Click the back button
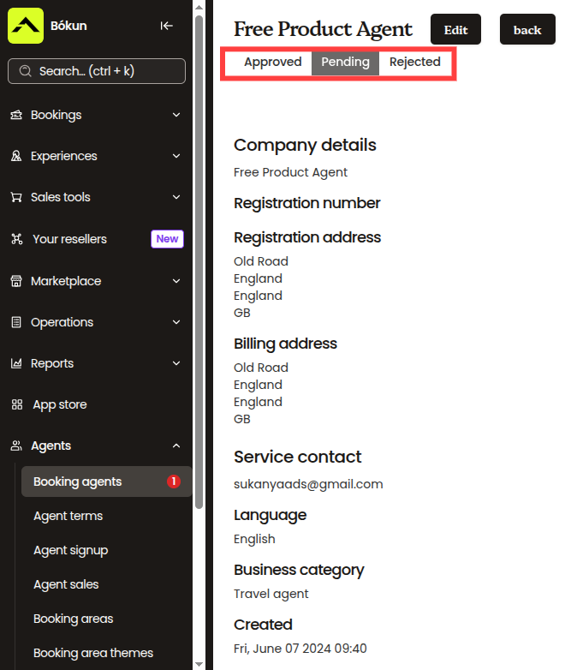This screenshot has width=565, height=670. click(527, 29)
